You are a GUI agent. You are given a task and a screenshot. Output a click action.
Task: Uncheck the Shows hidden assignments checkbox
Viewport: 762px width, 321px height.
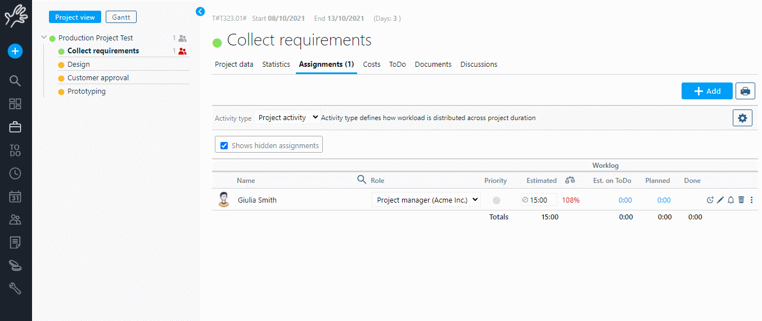click(x=224, y=145)
